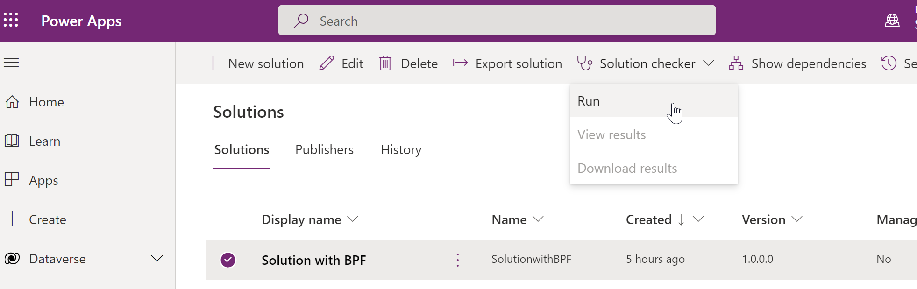Click the Delete trash icon
Image resolution: width=917 pixels, height=289 pixels.
[385, 63]
